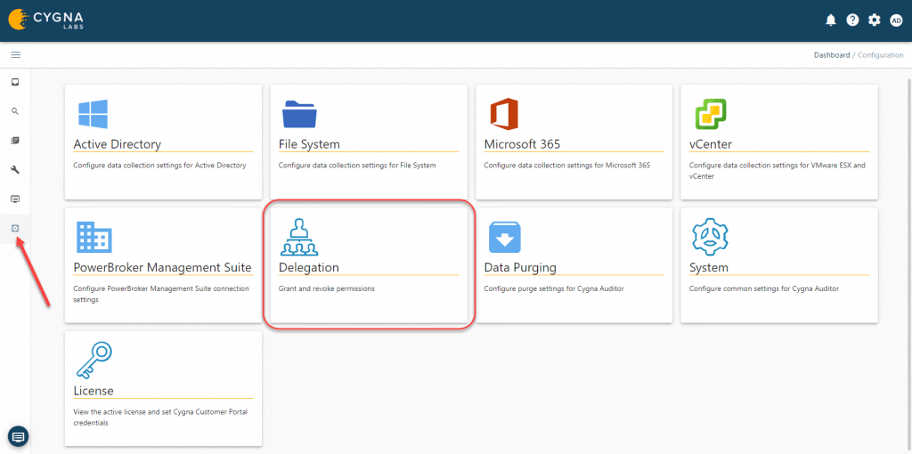Image resolution: width=912 pixels, height=454 pixels.
Task: Click the help question mark icon
Action: click(x=852, y=20)
